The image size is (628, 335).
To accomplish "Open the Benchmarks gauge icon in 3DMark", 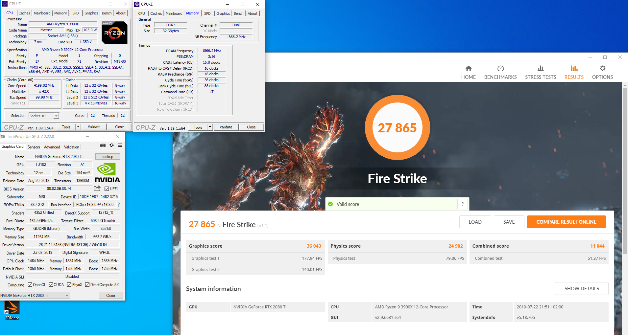I will pos(500,68).
